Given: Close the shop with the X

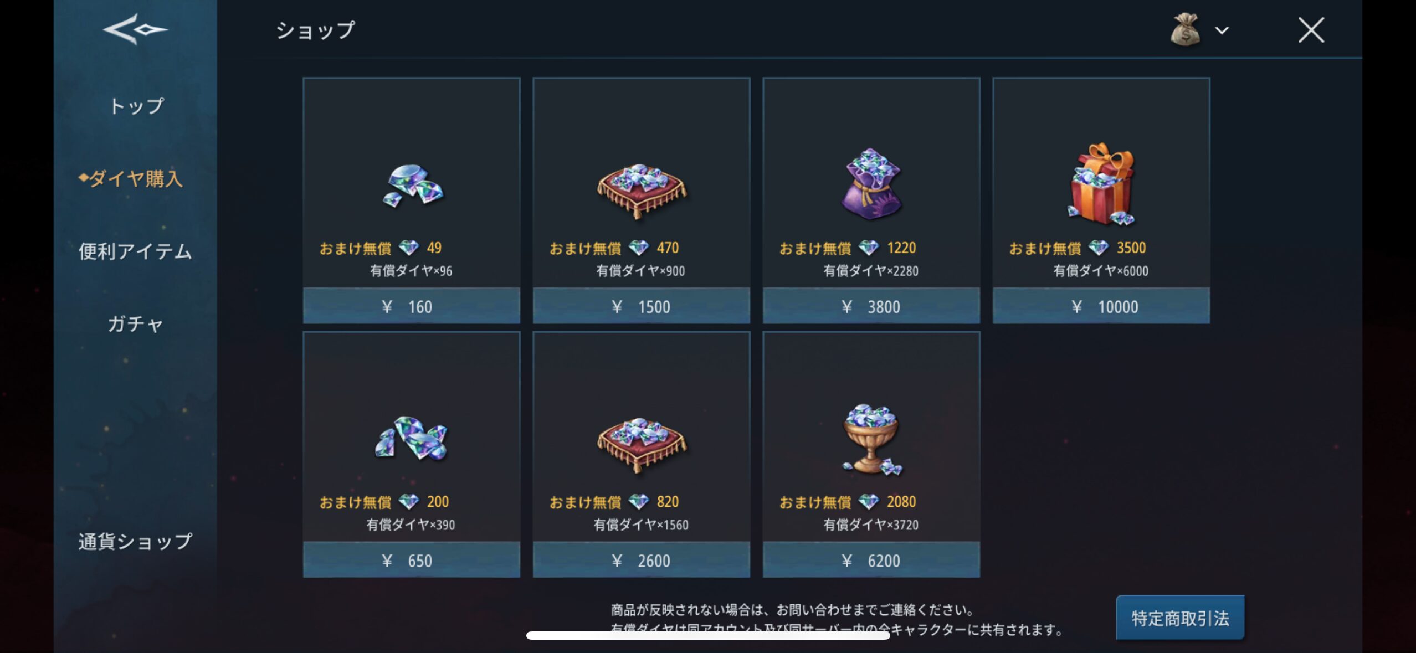Looking at the screenshot, I should [1311, 30].
